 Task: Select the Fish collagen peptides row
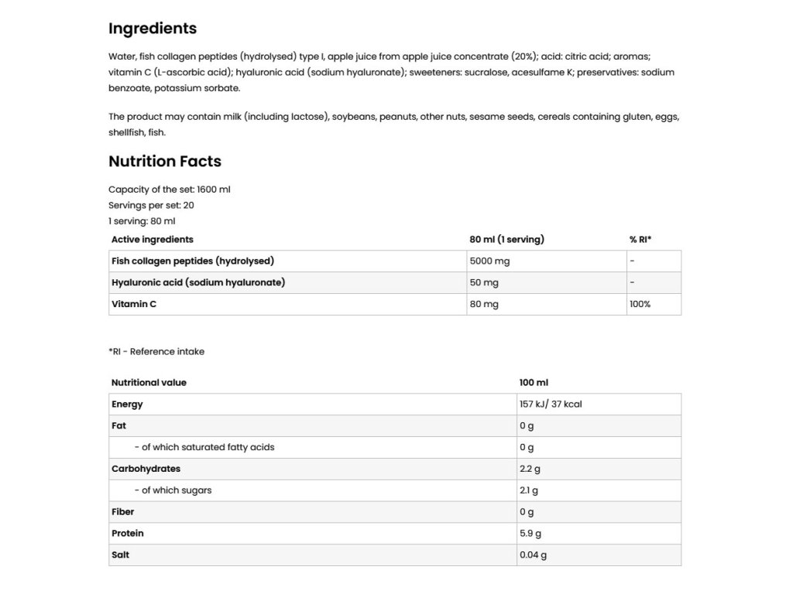pyautogui.click(x=193, y=261)
